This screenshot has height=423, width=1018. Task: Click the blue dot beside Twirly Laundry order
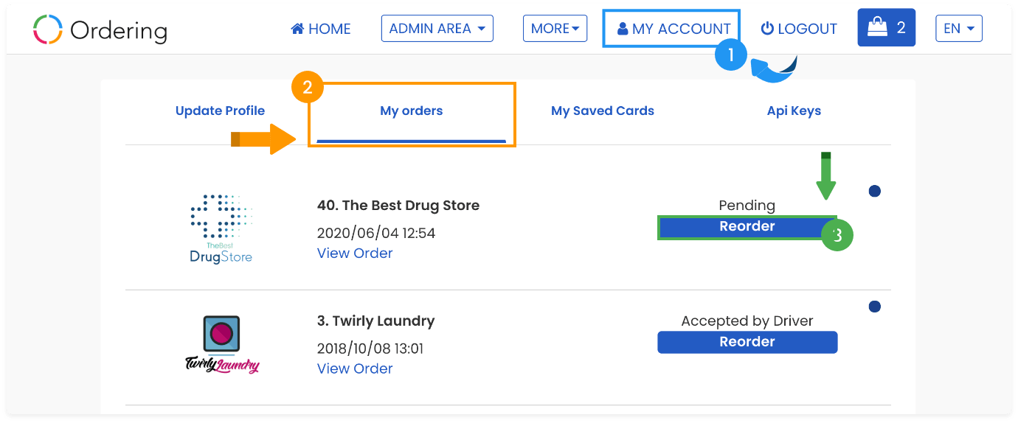click(x=875, y=307)
